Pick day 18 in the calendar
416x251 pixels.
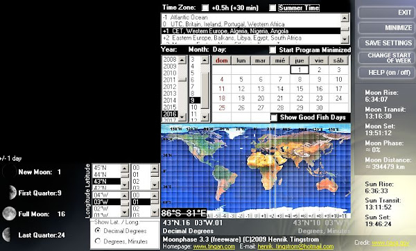[222, 98]
